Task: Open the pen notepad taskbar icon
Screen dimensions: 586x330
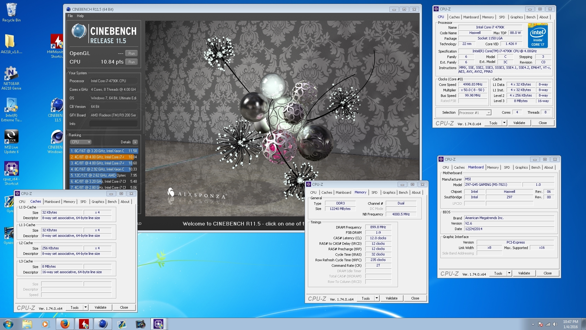Action: point(122,324)
